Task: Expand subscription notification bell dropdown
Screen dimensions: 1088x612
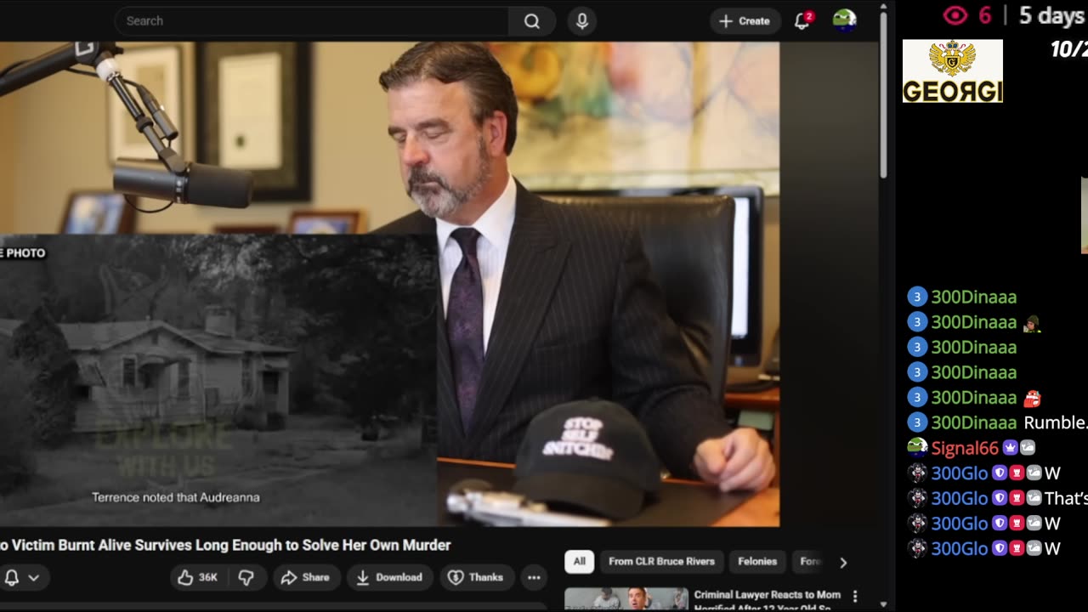Action: [x=23, y=577]
